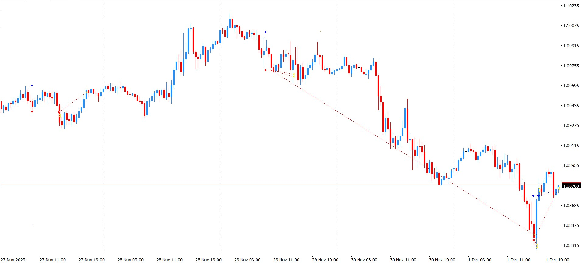This screenshot has width=583, height=264.
Task: Click the blue trade arrow above 27 Nov candles
Action: click(32, 86)
